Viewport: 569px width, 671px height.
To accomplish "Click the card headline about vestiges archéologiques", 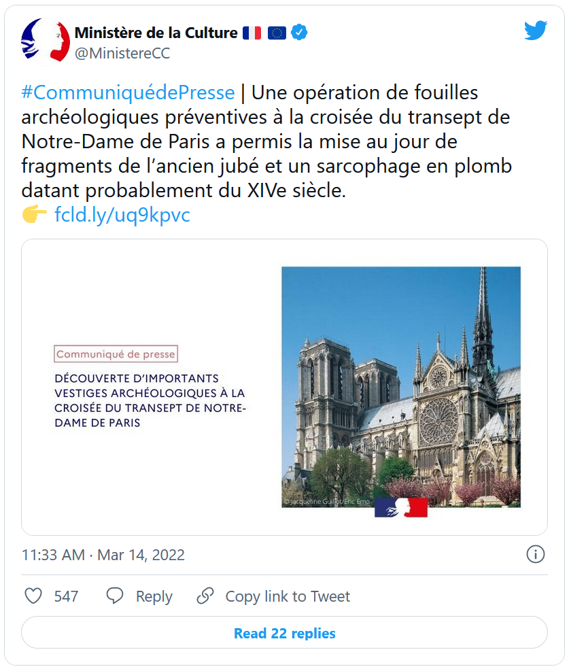I will pyautogui.click(x=151, y=400).
